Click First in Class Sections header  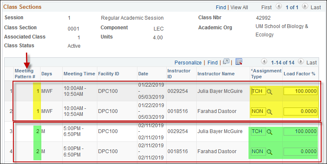[266, 8]
